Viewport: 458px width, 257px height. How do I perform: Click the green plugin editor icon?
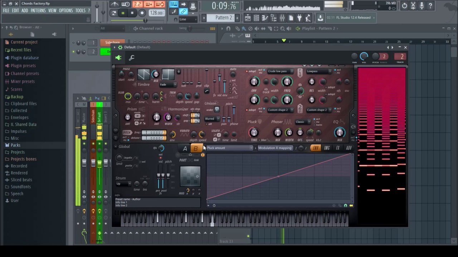click(x=118, y=58)
